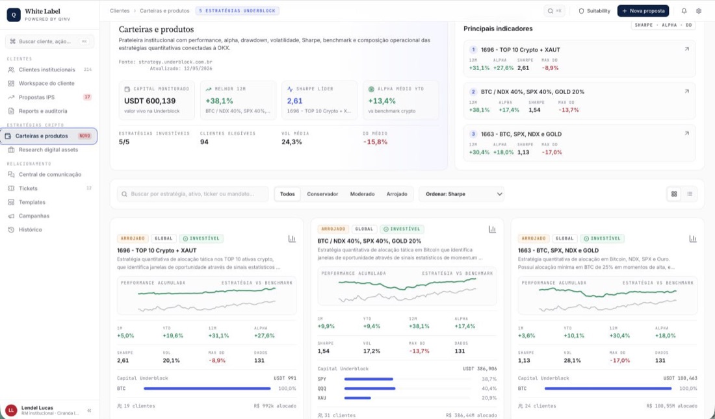
Task: Open the BTC / NDX 40% indicator arrow
Action: pyautogui.click(x=687, y=91)
